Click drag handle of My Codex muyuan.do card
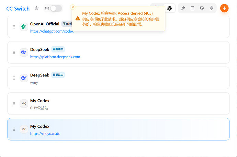237x157 pixels. [14, 129]
